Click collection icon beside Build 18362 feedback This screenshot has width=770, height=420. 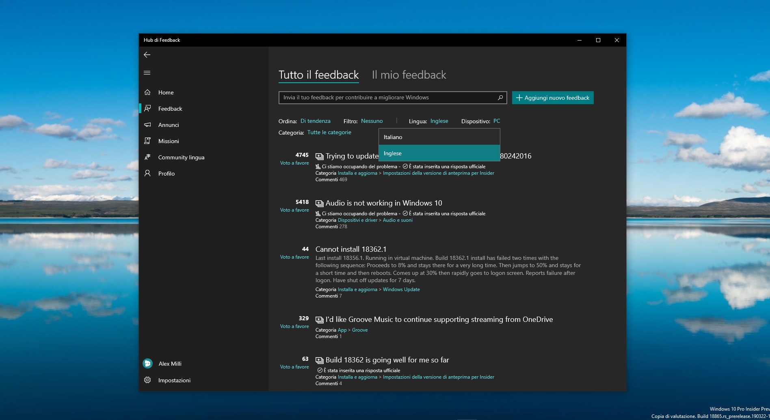click(x=320, y=360)
